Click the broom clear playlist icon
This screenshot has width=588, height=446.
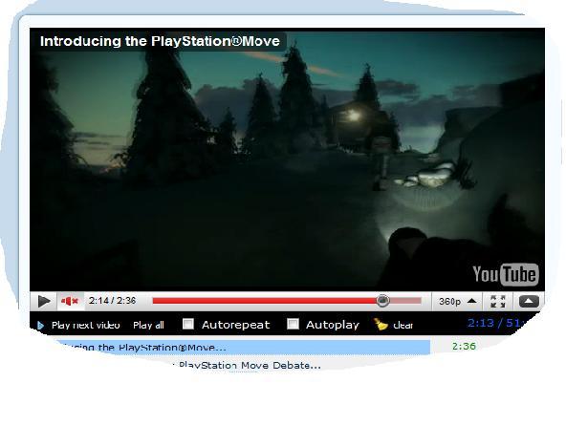(381, 325)
